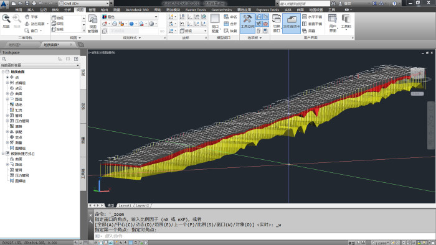Image resolution: width=436 pixels, height=245 pixels.
Task: Select the Sites tree item
Action: point(16,104)
